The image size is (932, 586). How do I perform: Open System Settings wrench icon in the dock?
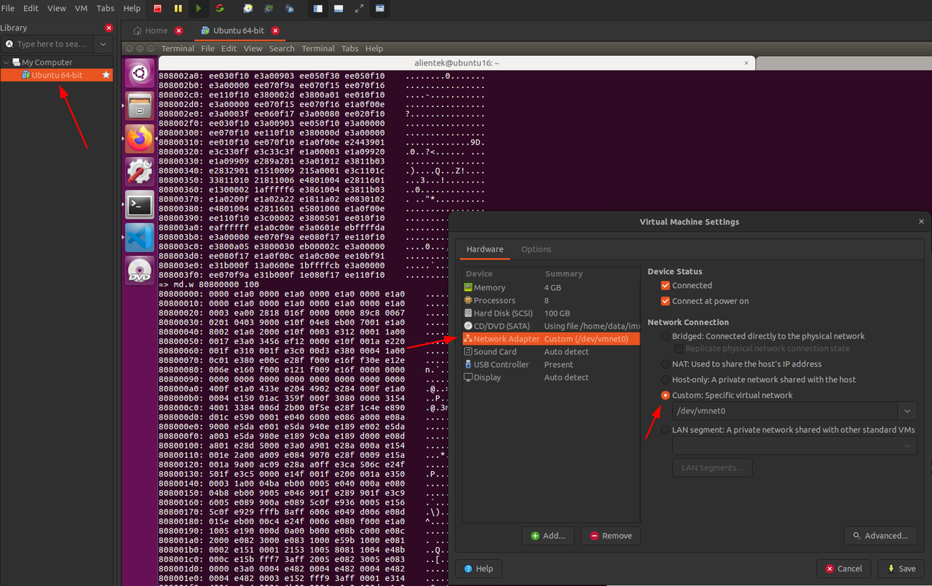(x=140, y=172)
